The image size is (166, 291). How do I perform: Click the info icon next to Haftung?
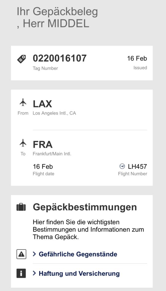click(21, 273)
